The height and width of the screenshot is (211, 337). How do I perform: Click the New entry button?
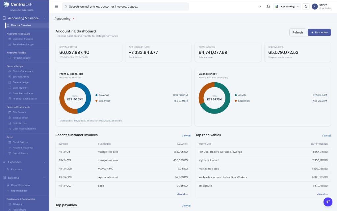click(x=319, y=33)
